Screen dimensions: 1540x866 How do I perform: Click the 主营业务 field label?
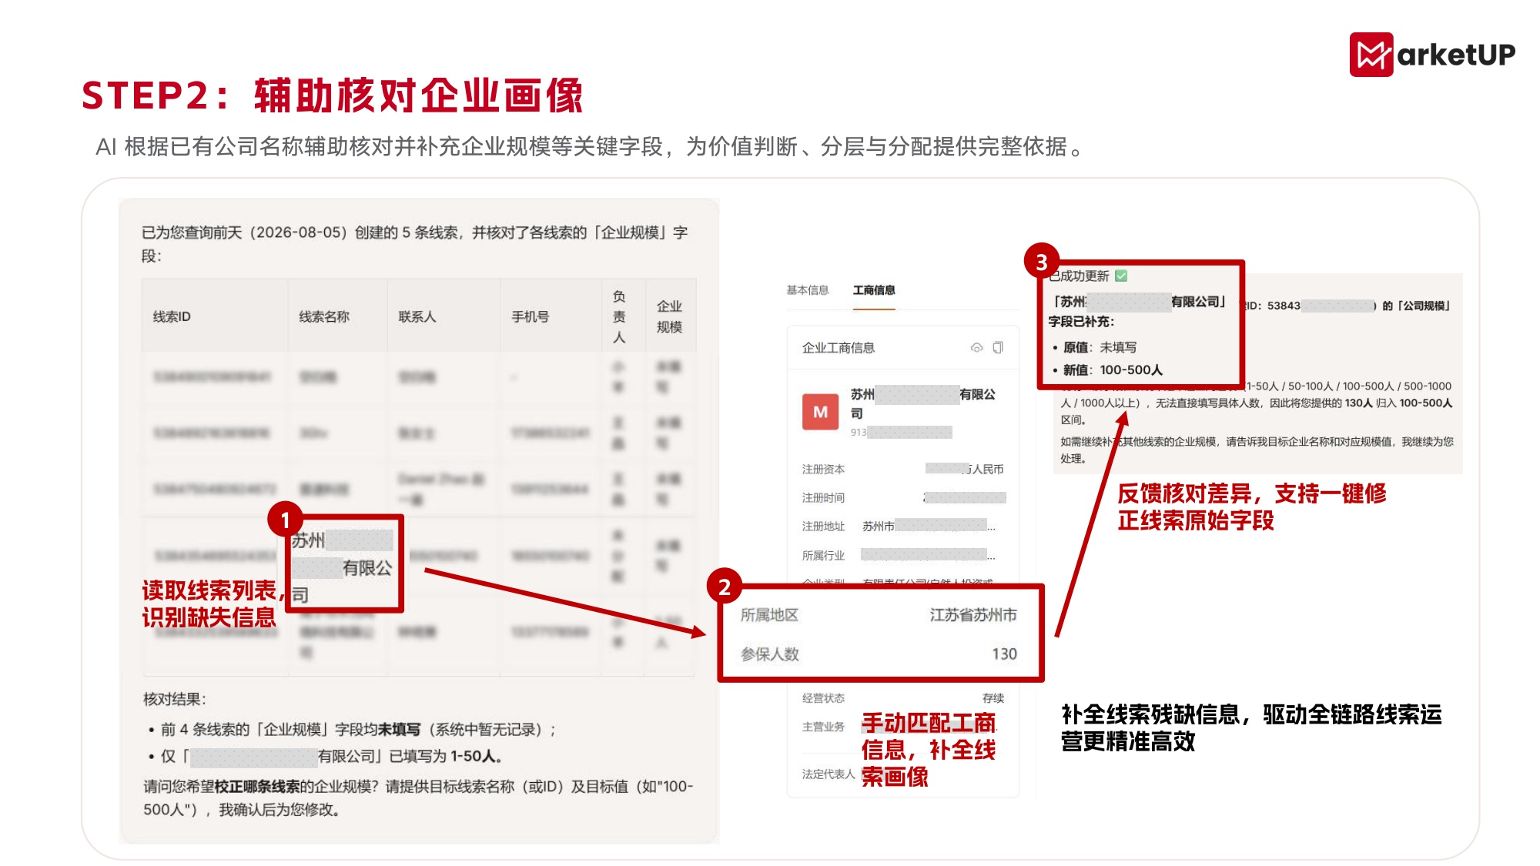point(823,727)
